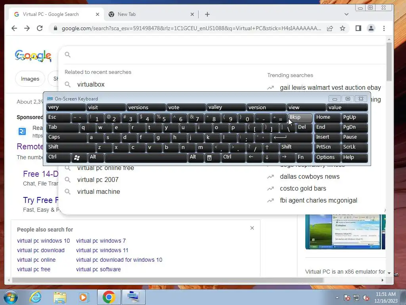Launch Windows Media Player from taskbar

point(84,297)
